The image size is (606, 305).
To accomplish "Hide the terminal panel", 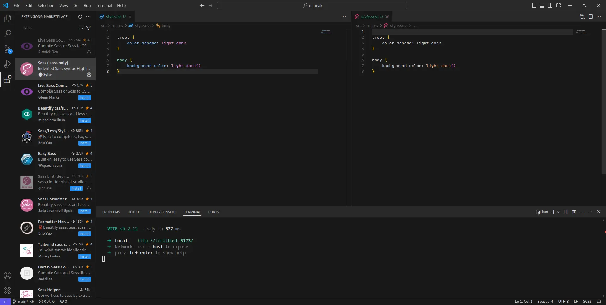I will click(599, 212).
